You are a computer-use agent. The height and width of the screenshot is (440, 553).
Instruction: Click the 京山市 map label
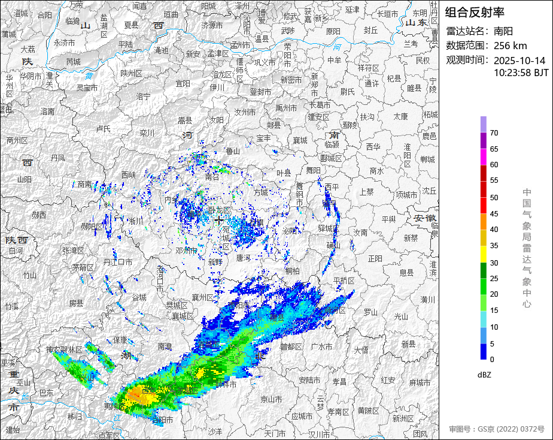pyautogui.click(x=271, y=399)
